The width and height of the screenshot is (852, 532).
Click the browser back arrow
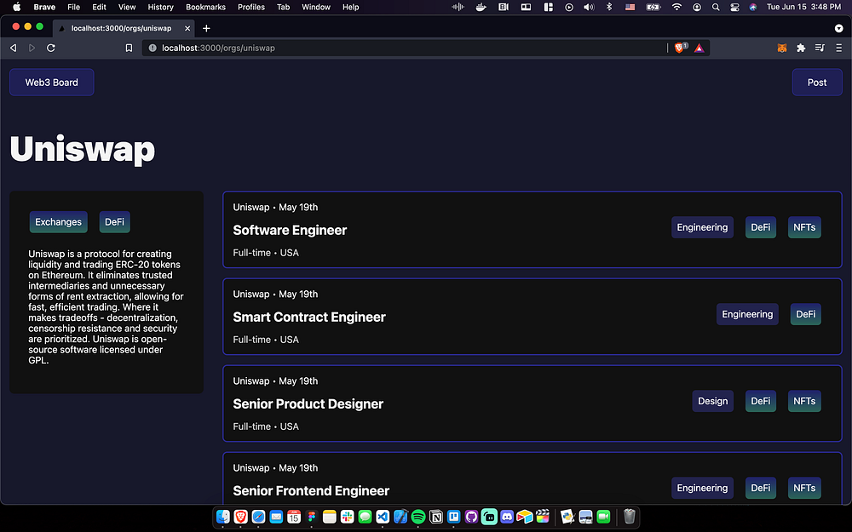13,48
